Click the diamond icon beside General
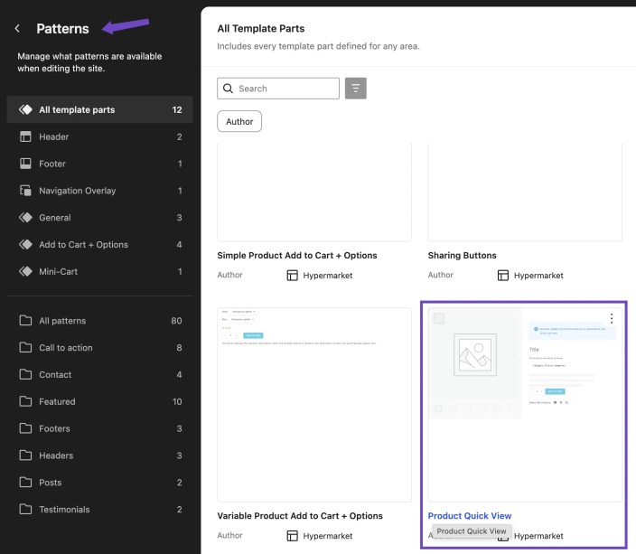The width and height of the screenshot is (636, 554). click(x=25, y=218)
